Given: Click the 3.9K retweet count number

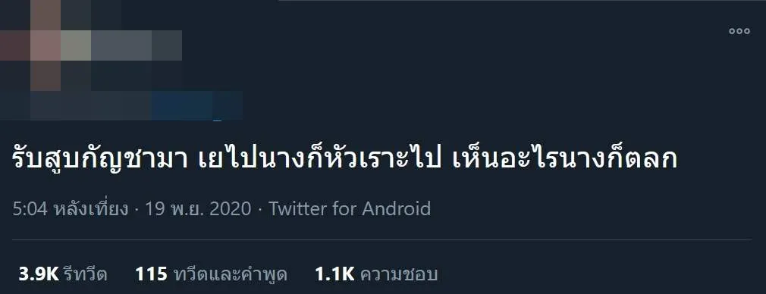Looking at the screenshot, I should click(x=39, y=274).
